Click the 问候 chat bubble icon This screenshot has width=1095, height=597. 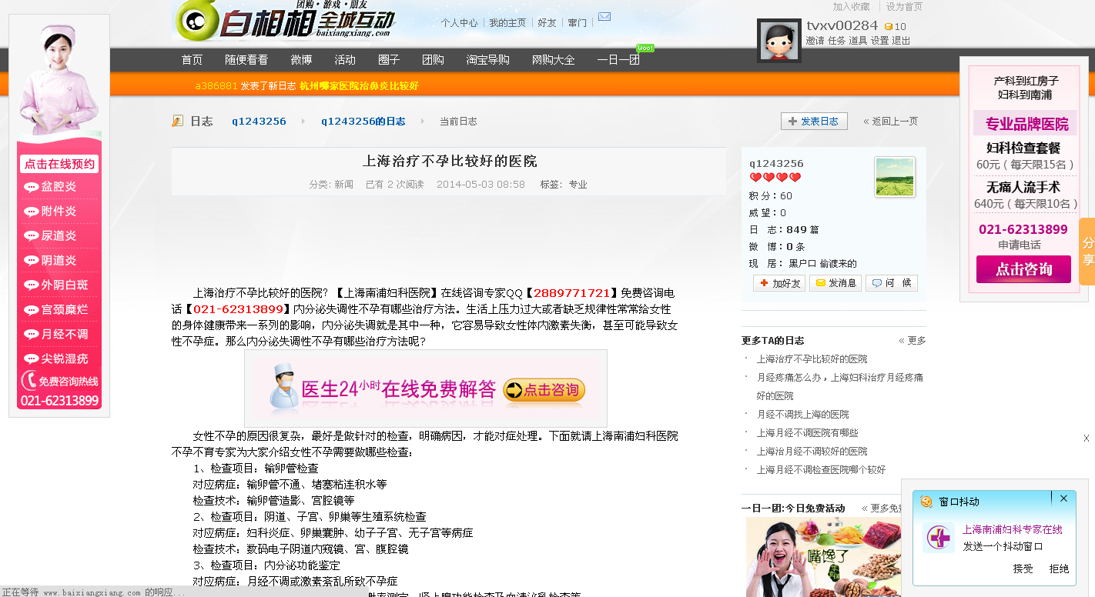tap(878, 282)
